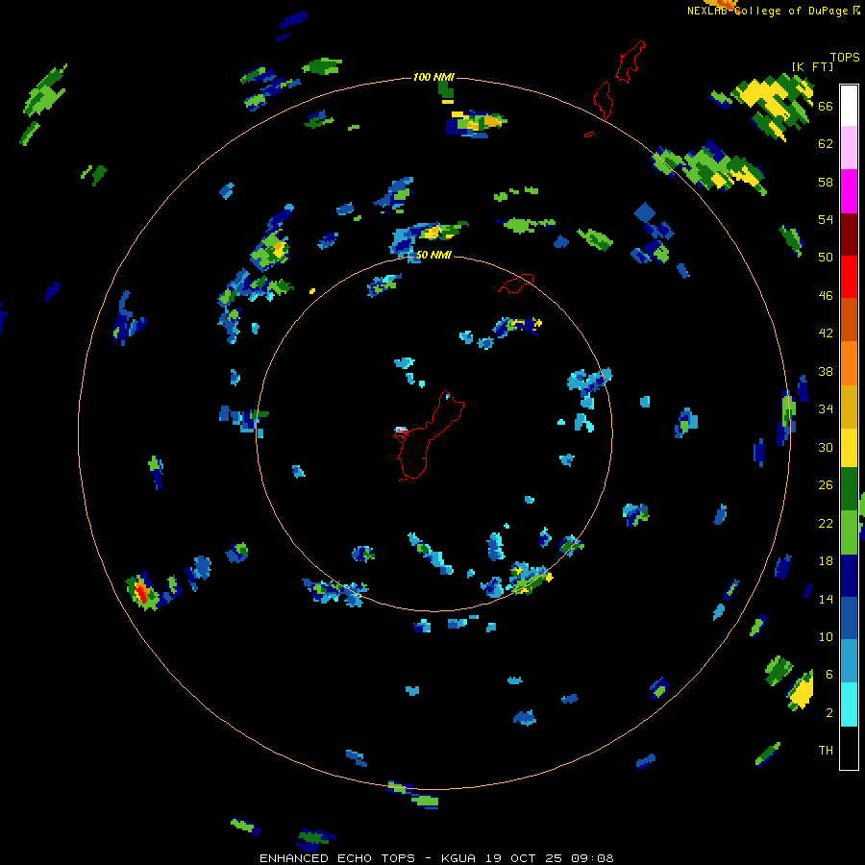Click the TH label on the legend
The width and height of the screenshot is (865, 865).
pyautogui.click(x=826, y=751)
